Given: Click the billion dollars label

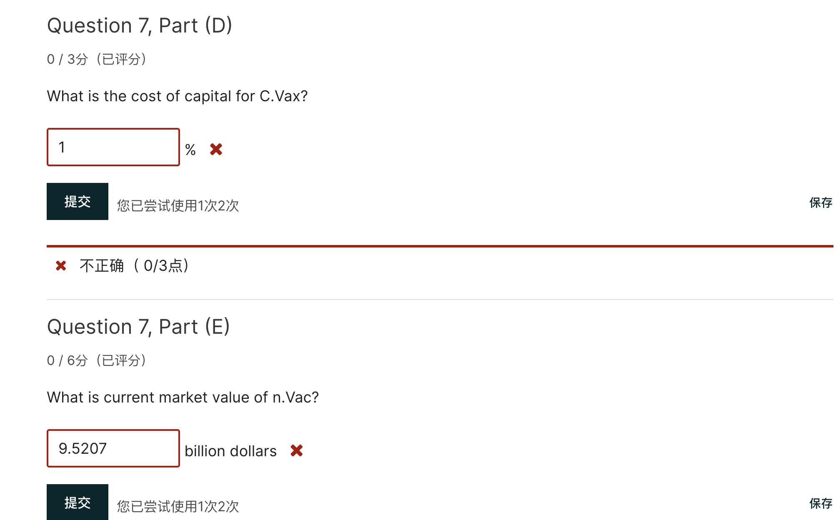Looking at the screenshot, I should (x=230, y=451).
